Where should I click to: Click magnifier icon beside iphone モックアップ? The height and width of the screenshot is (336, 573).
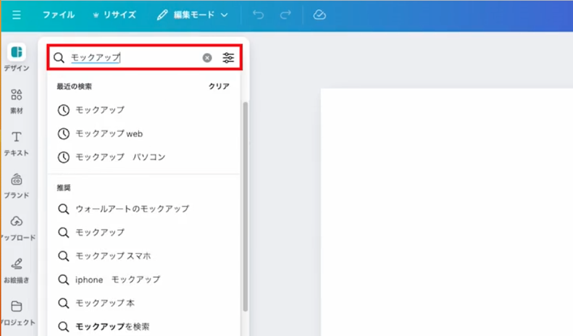point(64,280)
